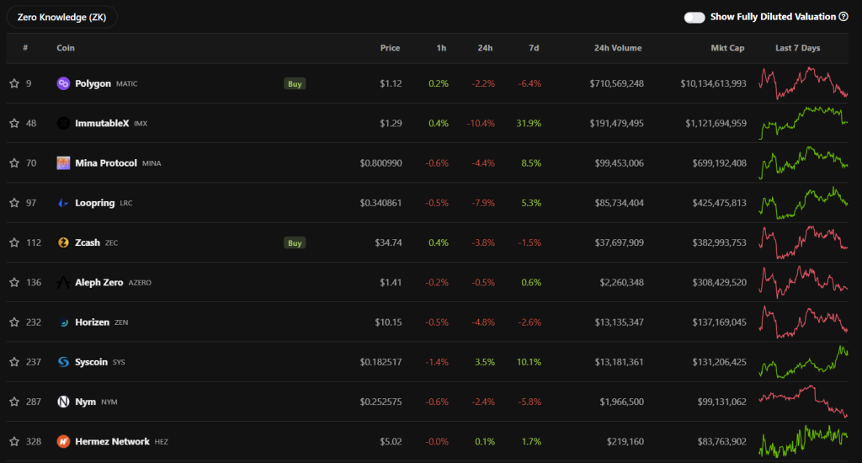This screenshot has height=463, width=862.
Task: Click the ImmutableX coin logo
Action: [x=63, y=123]
